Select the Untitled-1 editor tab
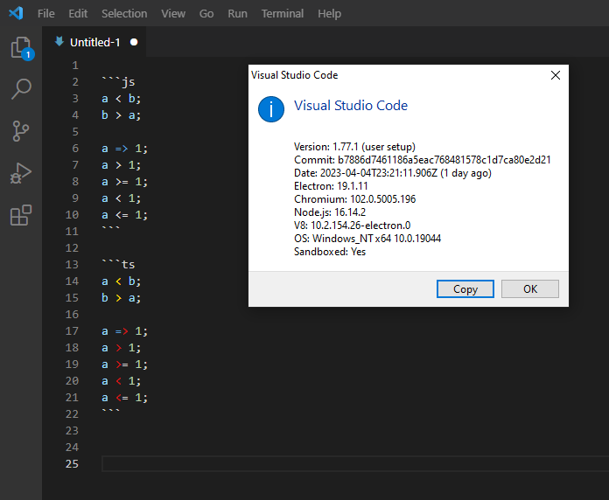Screen dimensions: 609x500 click(94, 42)
